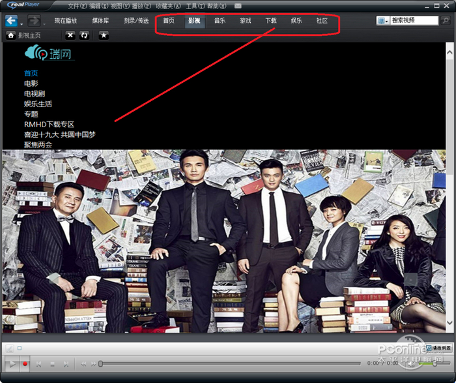Select the 首页 tab in top navigation
Screen dimensions: 456x383
(169, 21)
